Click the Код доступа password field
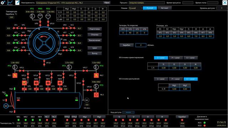The image size is (228, 128). click(128, 112)
